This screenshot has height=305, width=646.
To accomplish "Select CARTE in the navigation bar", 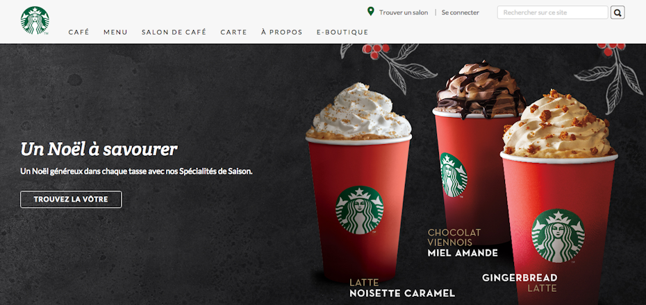I will click(233, 32).
